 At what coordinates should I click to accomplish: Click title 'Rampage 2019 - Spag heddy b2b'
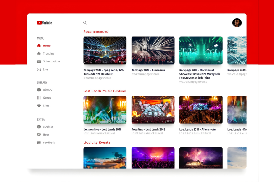104,72
